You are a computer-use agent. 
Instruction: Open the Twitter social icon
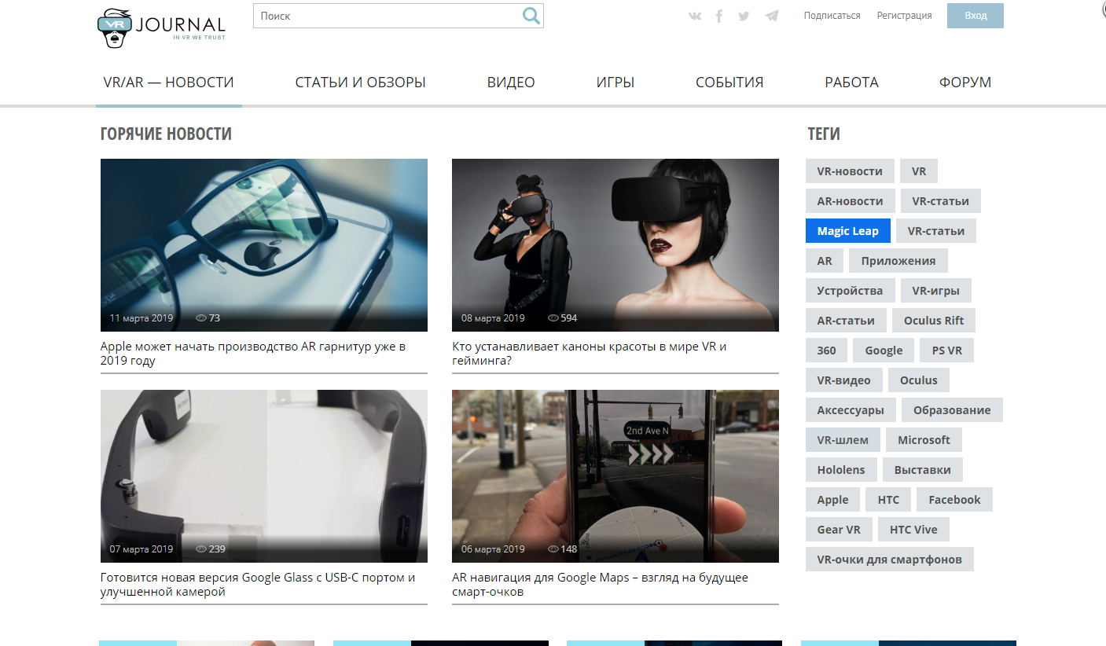[x=744, y=16]
